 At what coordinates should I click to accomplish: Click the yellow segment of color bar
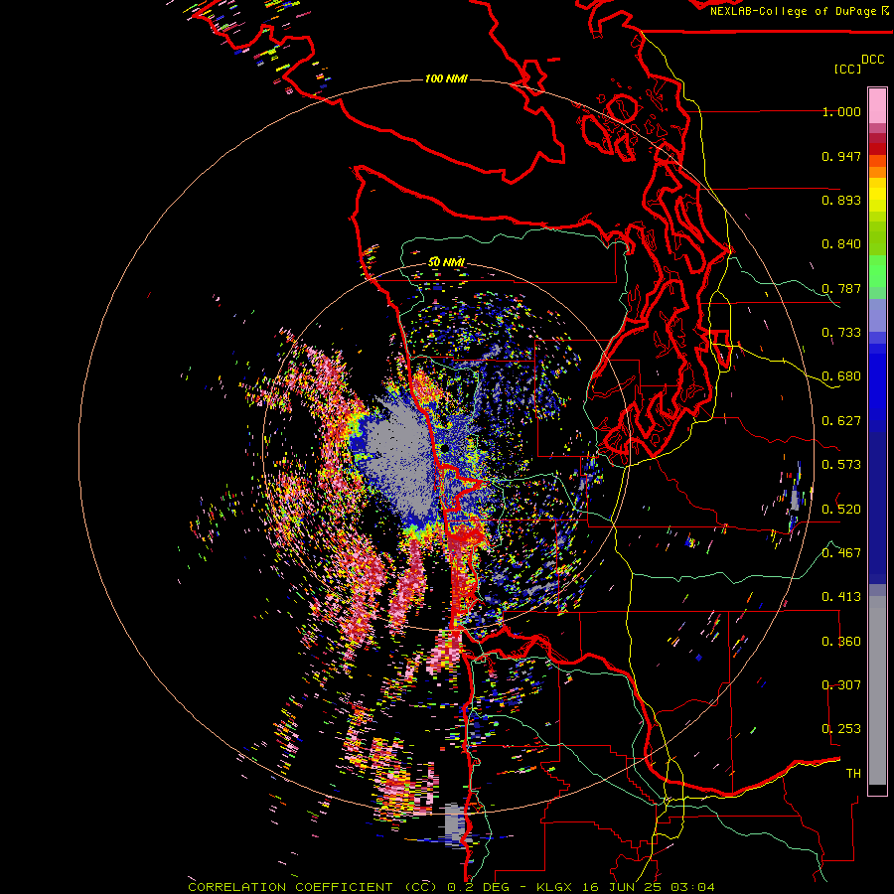[877, 196]
